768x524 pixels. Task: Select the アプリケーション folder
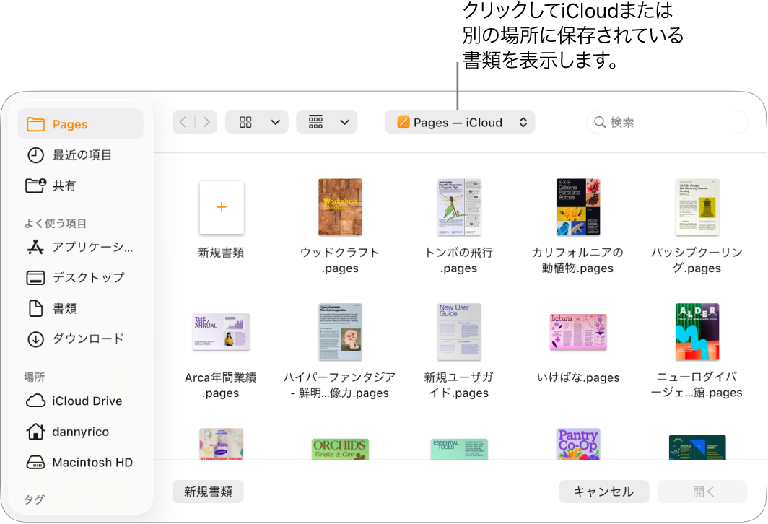click(79, 247)
